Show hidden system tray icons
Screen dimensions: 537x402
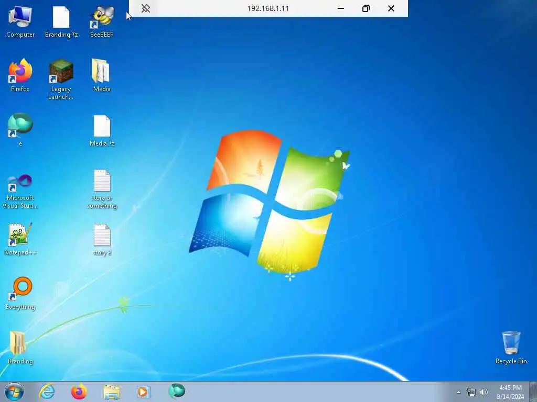click(x=458, y=393)
